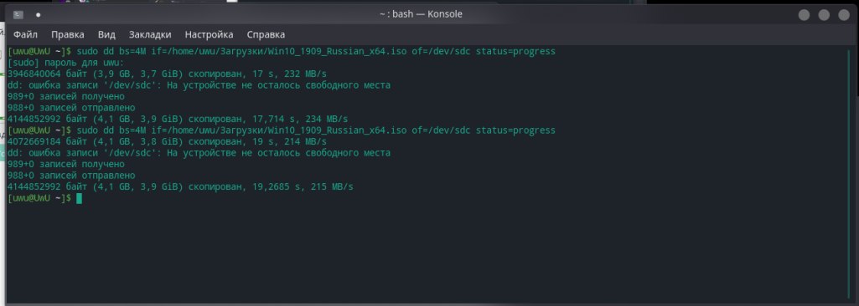Click the first '988+0 записей отправлено' line
The image size is (859, 306).
click(71, 108)
